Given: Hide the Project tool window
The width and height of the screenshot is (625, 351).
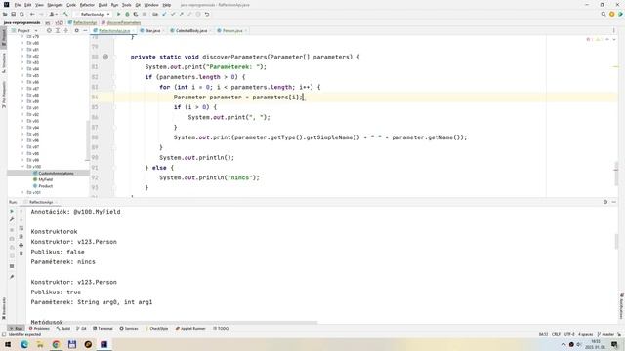Looking at the screenshot, I should click(x=85, y=30).
